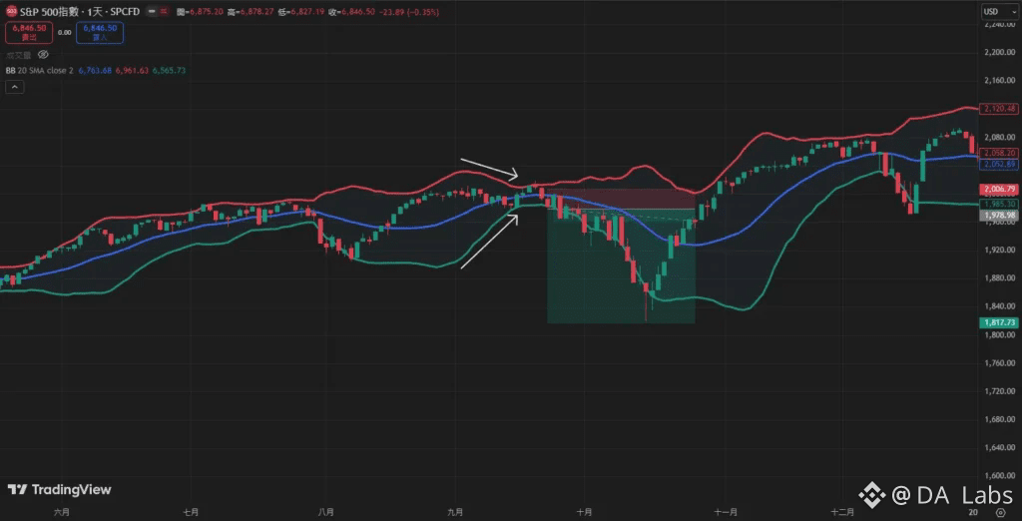Image resolution: width=1022 pixels, height=521 pixels.
Task: Collapse the indicator legend with the chevron
Action: click(14, 87)
